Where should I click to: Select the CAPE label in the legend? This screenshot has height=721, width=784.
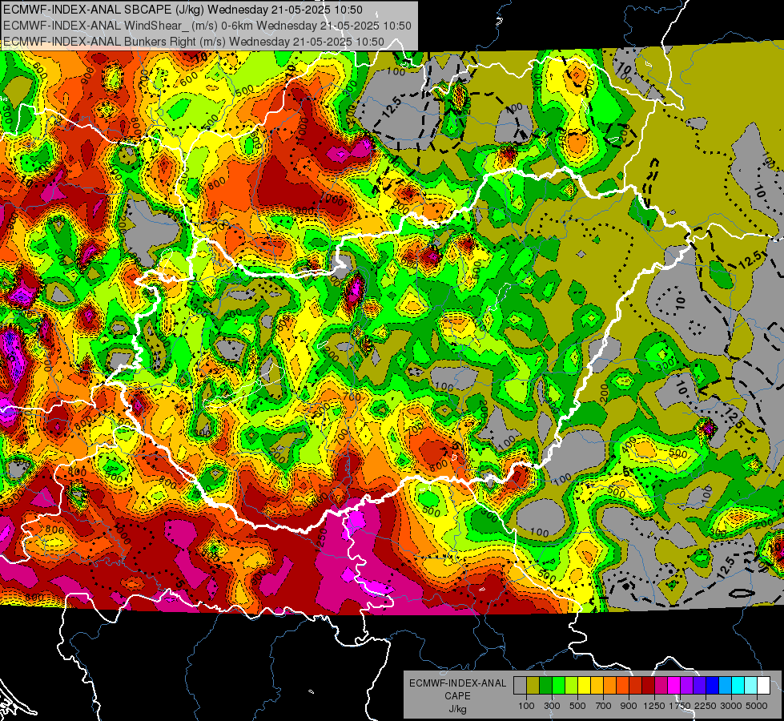pos(457,696)
